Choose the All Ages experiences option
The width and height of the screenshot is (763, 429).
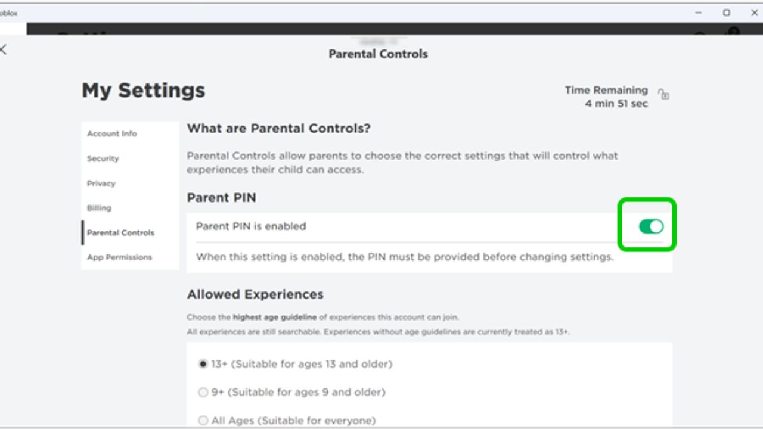click(203, 420)
